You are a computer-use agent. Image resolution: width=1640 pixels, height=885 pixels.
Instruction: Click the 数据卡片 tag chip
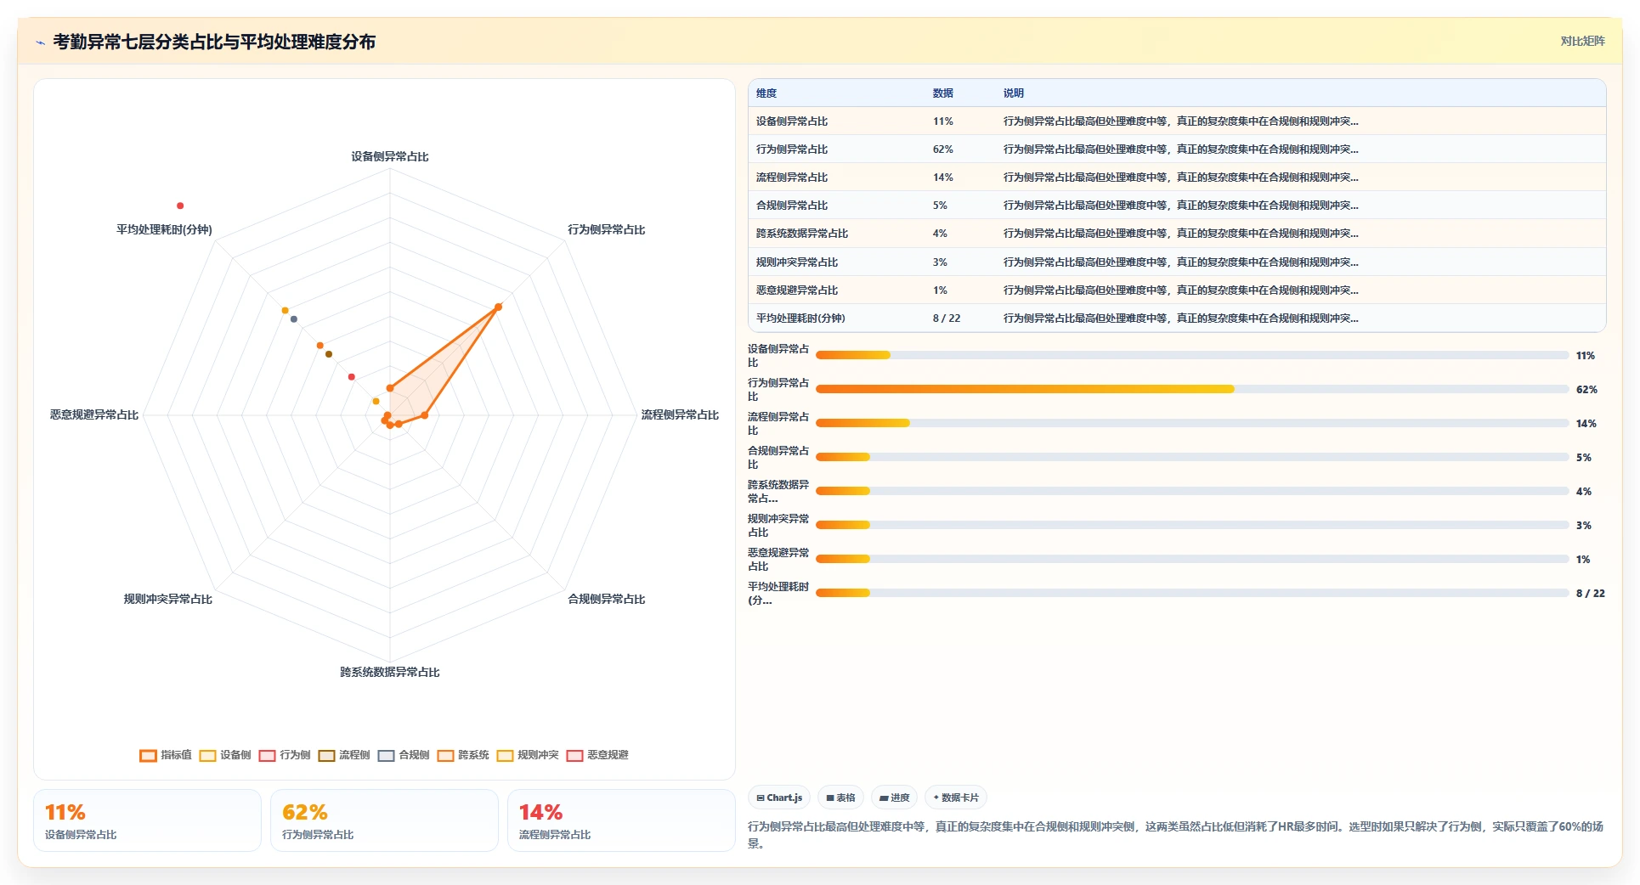(x=956, y=798)
